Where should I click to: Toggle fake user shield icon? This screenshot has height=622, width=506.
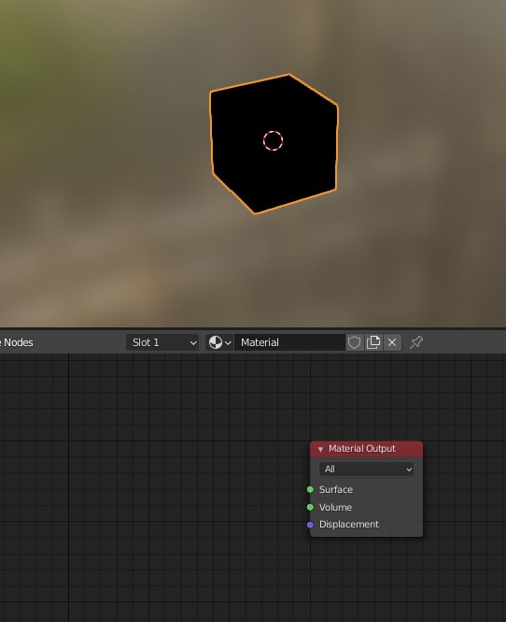pyautogui.click(x=355, y=342)
